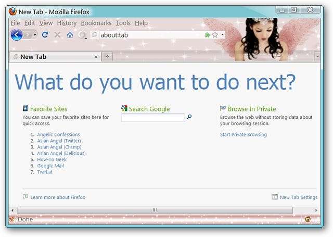
Task: Open the Asian Angel (Delicious) link
Action: point(61,153)
